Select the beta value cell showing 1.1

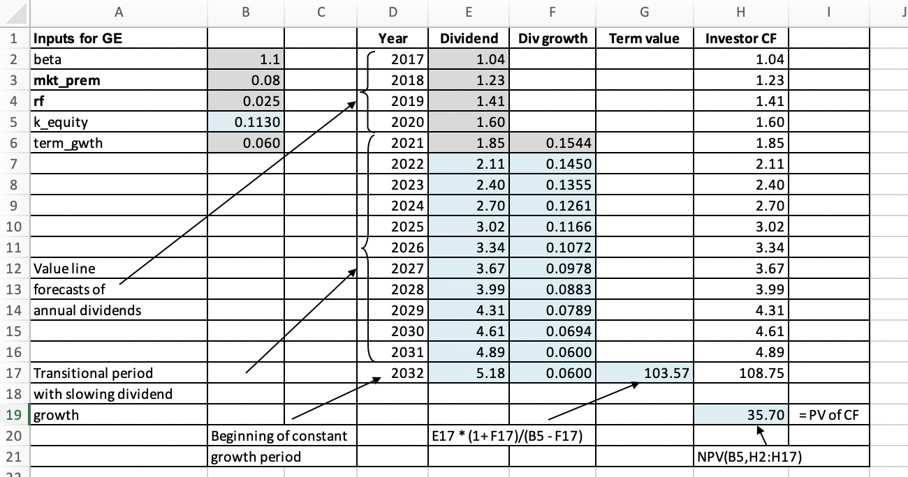[245, 59]
